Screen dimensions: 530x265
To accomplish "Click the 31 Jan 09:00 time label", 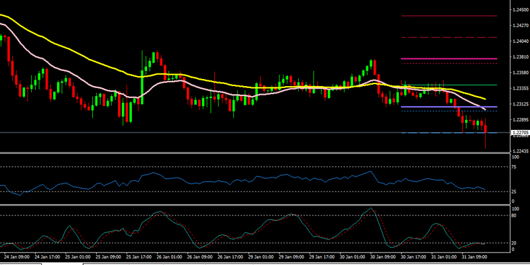I will click(x=473, y=256).
